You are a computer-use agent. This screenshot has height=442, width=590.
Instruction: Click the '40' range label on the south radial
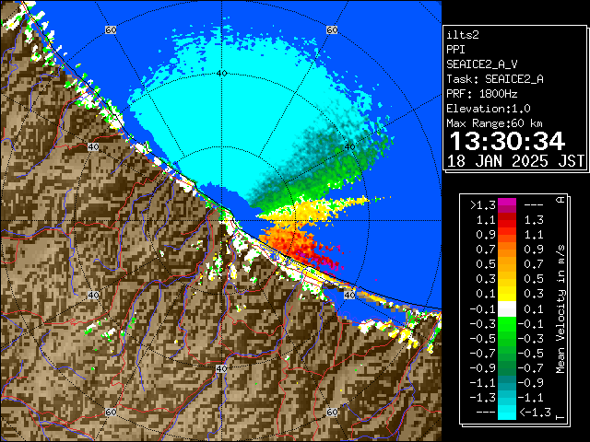pyautogui.click(x=221, y=368)
